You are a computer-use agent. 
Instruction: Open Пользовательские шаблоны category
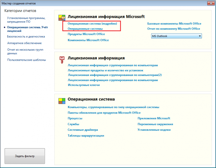tap(26, 60)
